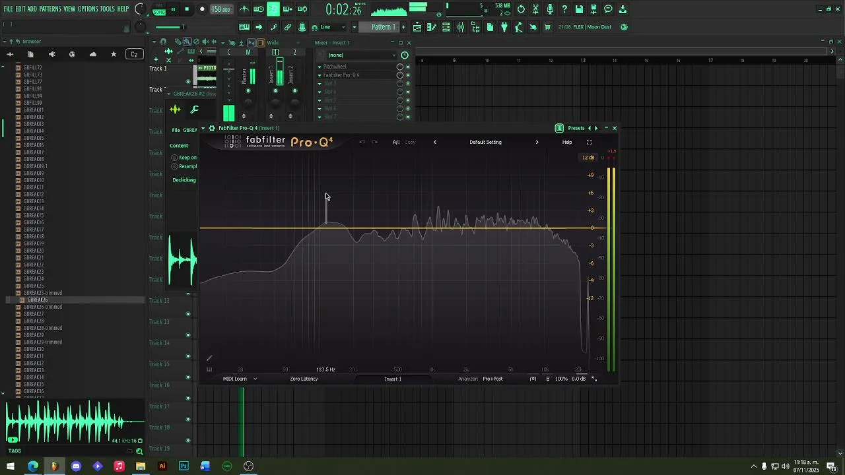Click the typing keyboard to piano icon
This screenshot has height=475, width=845.
(244, 27)
